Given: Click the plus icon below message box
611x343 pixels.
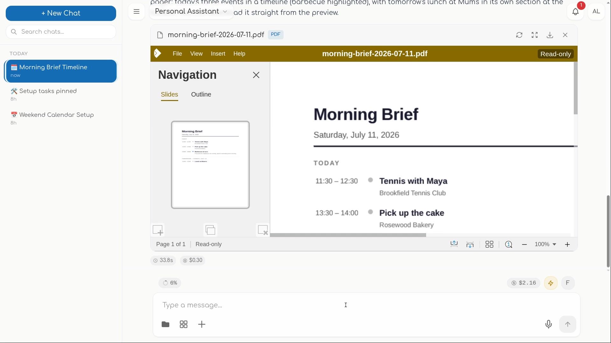Looking at the screenshot, I should click(x=202, y=324).
